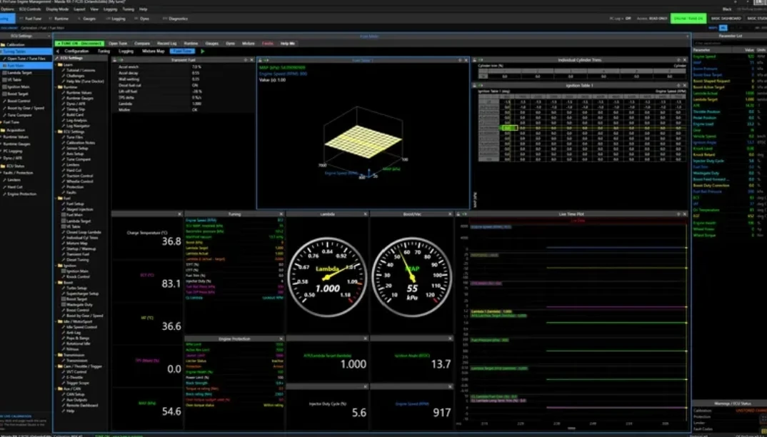Collapse the Aux / CAN folder in the tree
The width and height of the screenshot is (767, 437).
click(56, 388)
